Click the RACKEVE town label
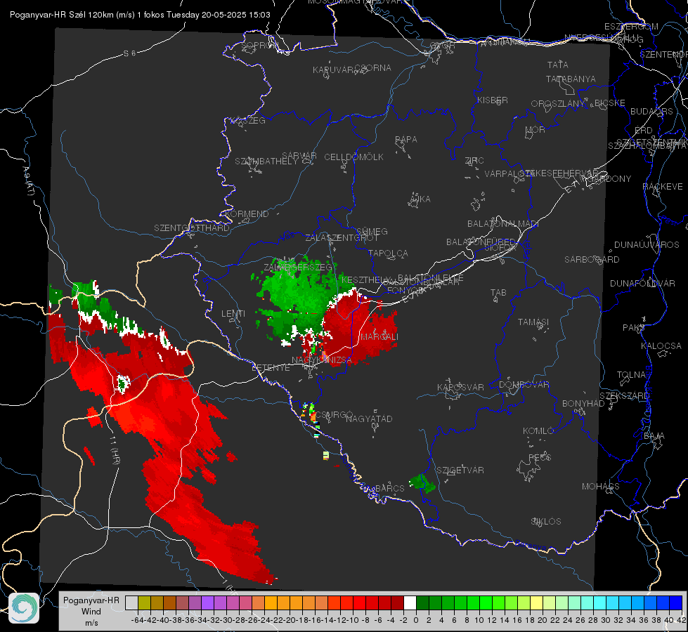 (x=663, y=187)
